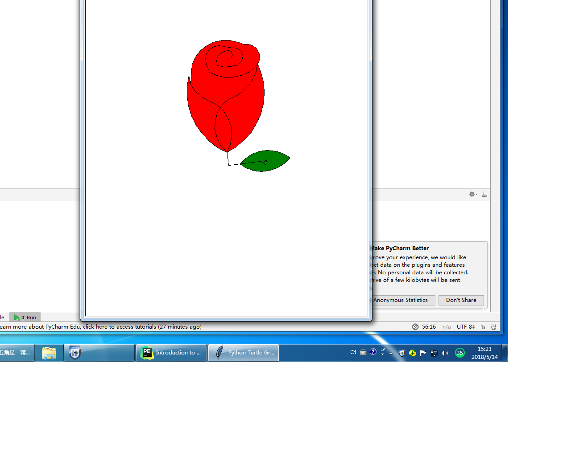Click the shield security tray icon

point(402,353)
